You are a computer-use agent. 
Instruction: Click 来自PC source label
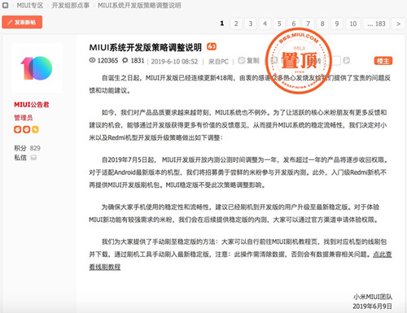(218, 62)
